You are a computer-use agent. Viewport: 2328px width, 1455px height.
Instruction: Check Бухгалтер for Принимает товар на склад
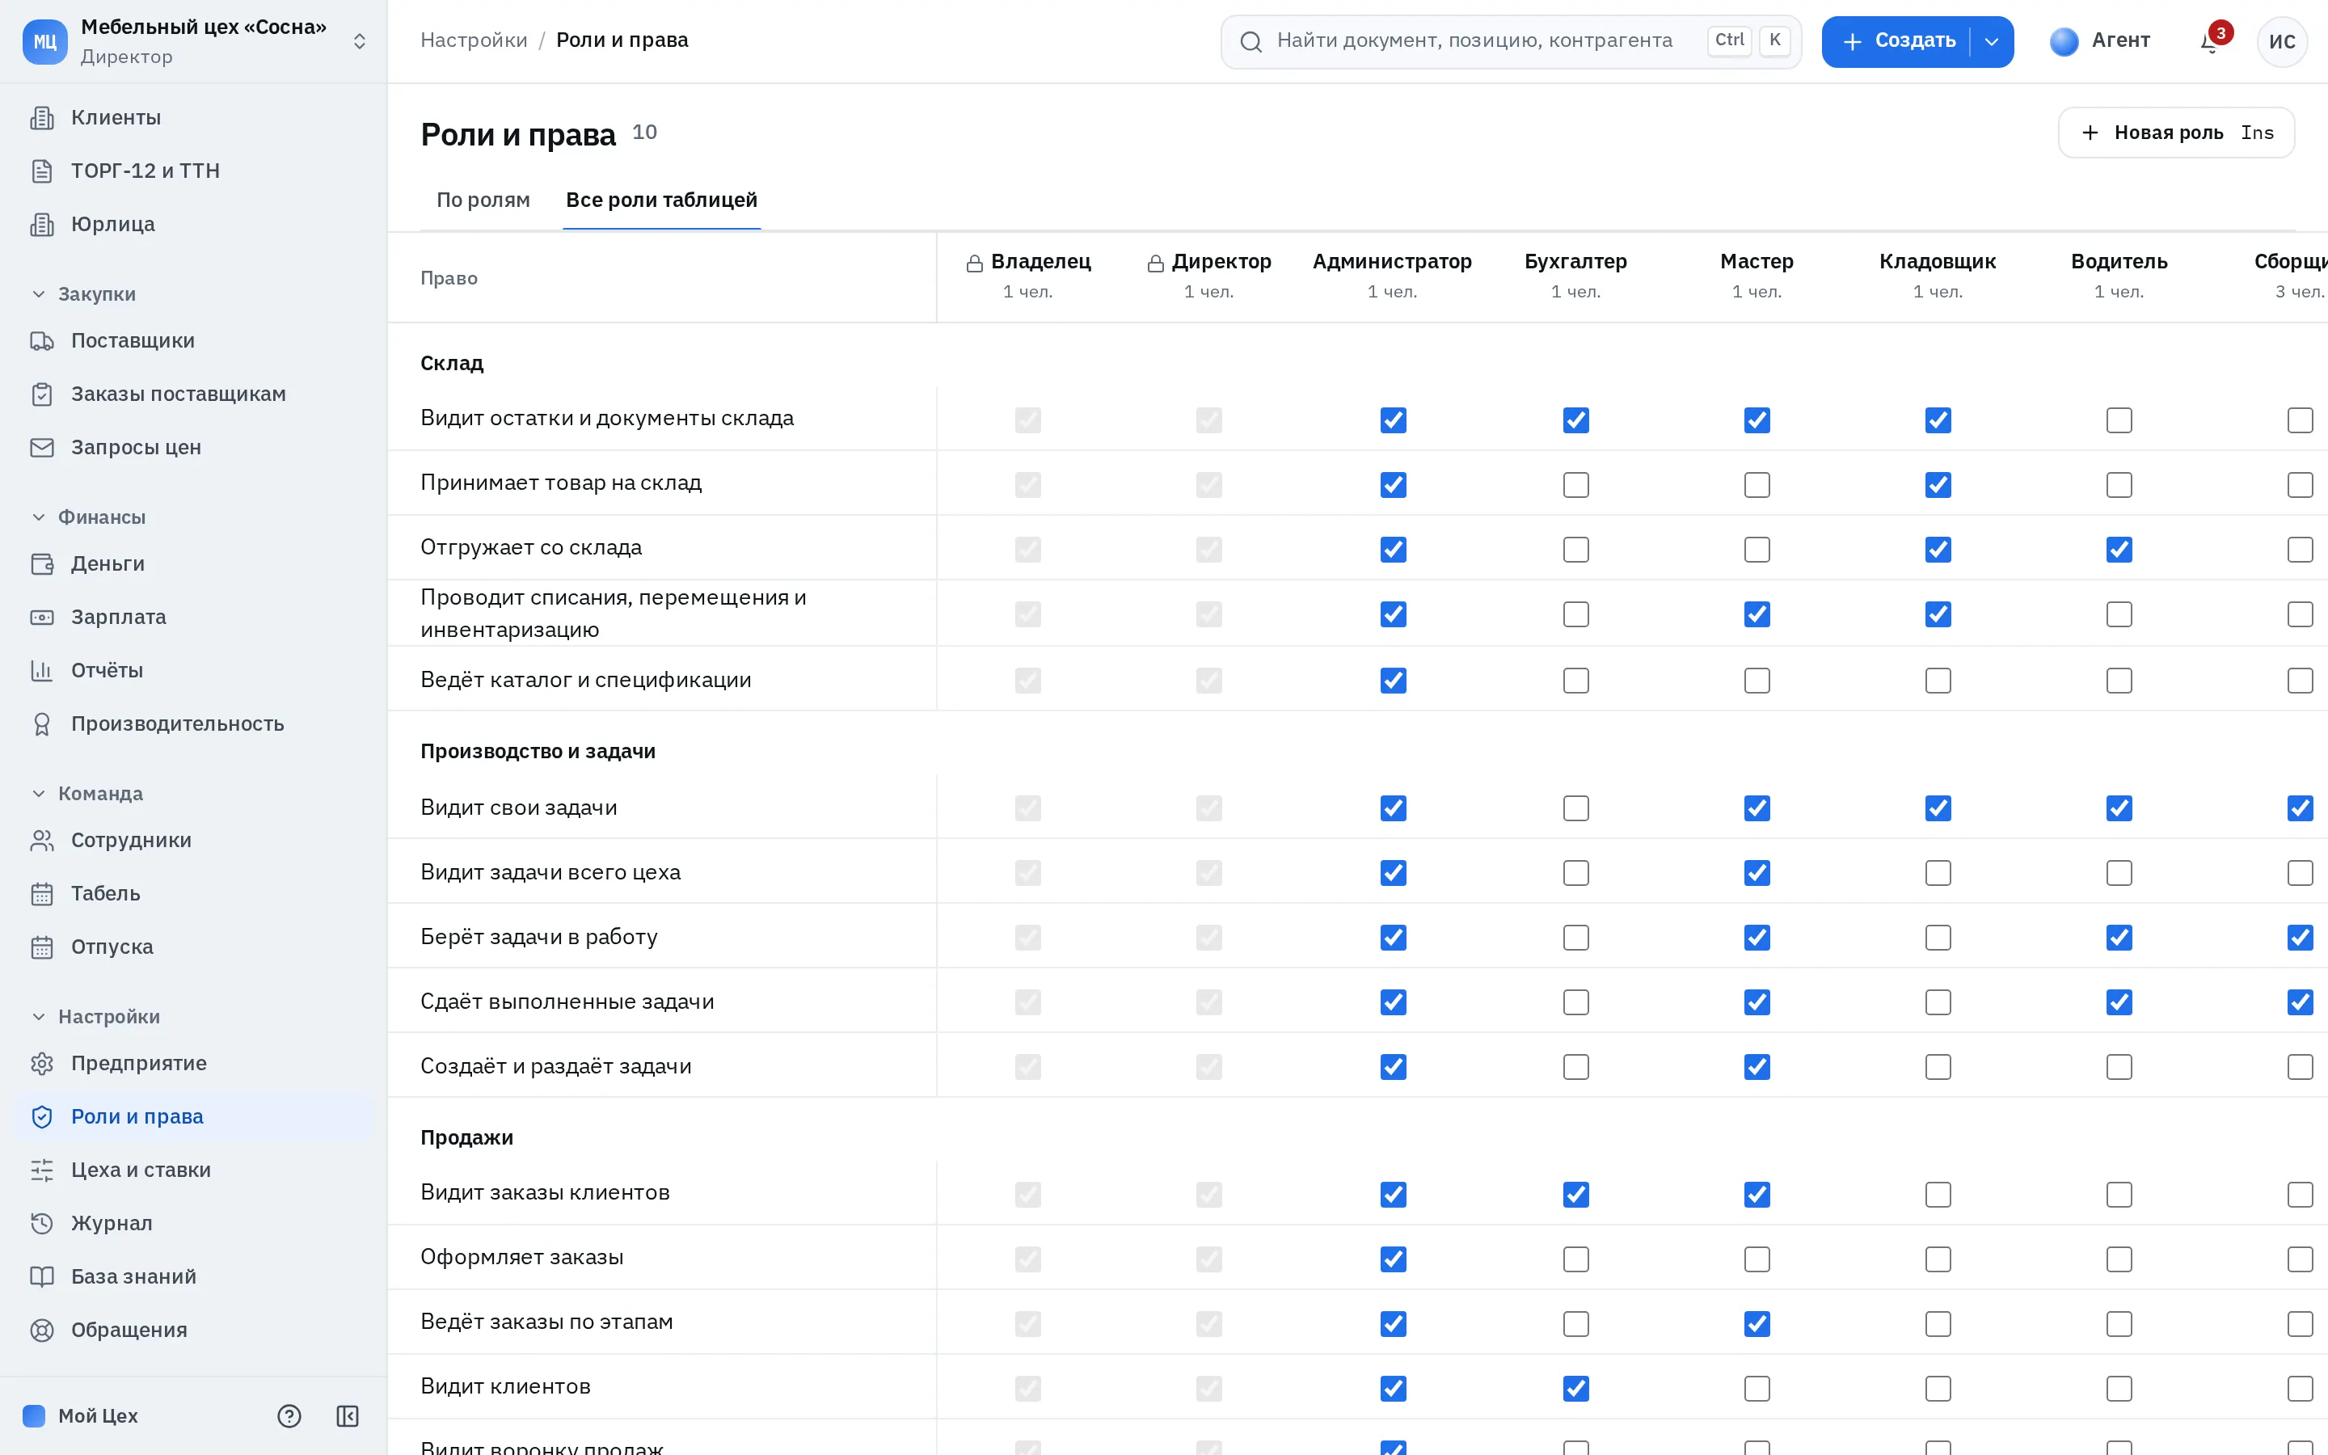coord(1575,485)
